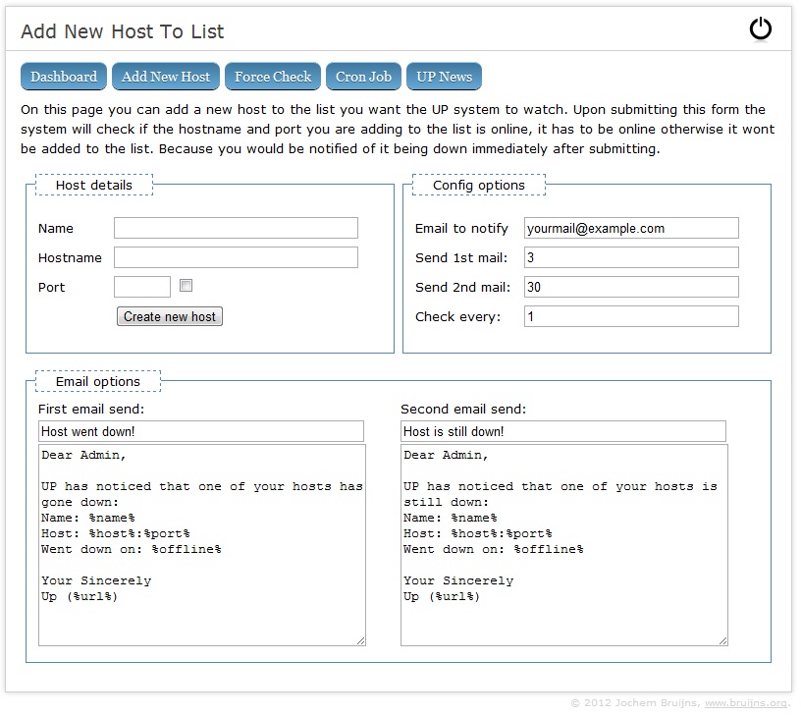Click the 'Config options' legend text
This screenshot has width=801, height=716.
pos(479,185)
